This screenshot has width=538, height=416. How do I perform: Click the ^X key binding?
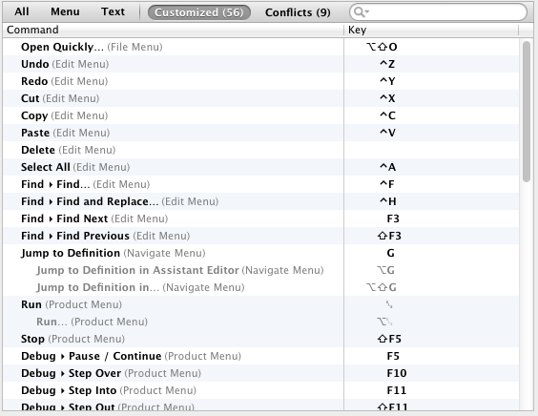click(387, 98)
